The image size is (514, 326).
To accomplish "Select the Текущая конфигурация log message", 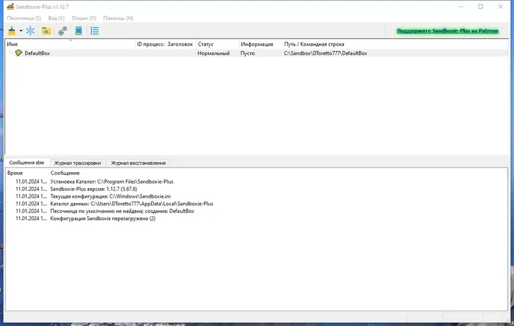I will (111, 196).
